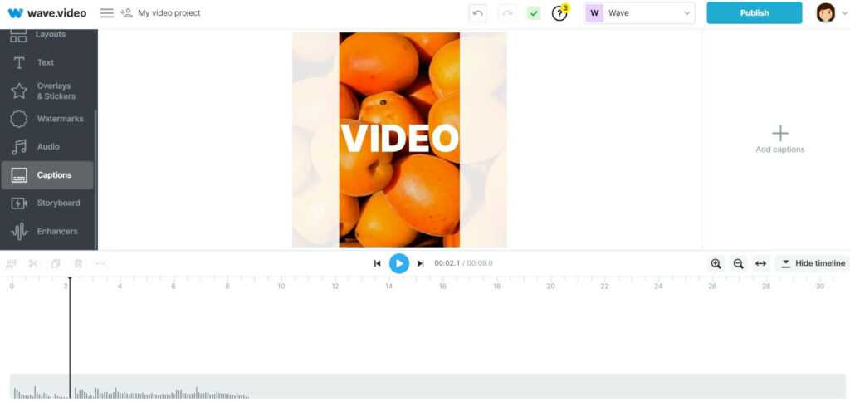Click the add collaborator icon
The height and width of the screenshot is (402, 850).
[x=126, y=13]
